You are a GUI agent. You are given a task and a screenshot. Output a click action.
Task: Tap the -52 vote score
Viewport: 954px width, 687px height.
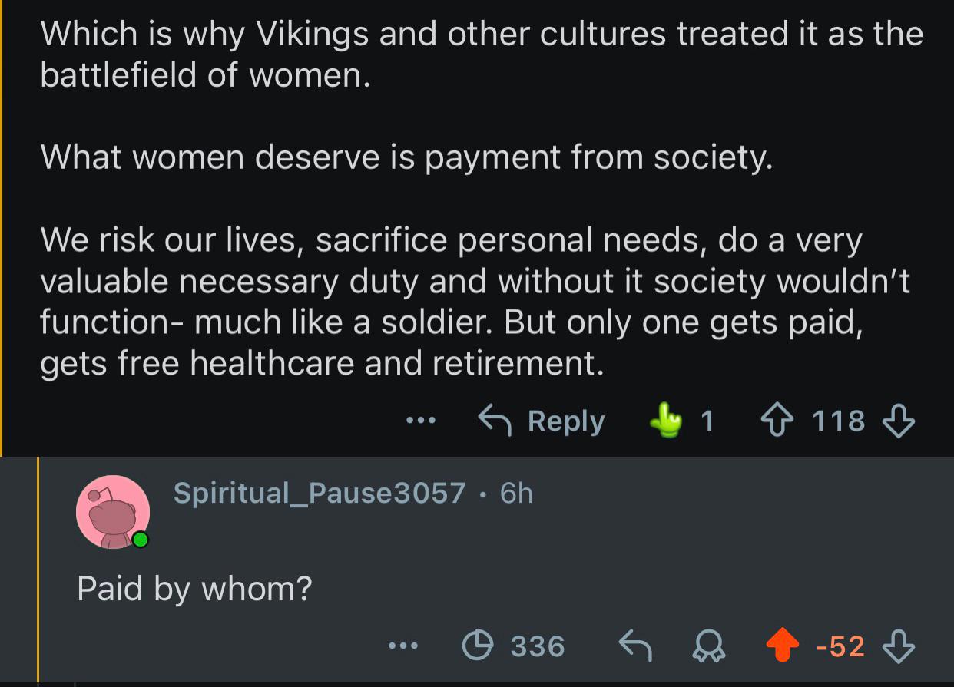841,646
